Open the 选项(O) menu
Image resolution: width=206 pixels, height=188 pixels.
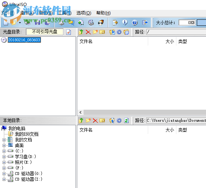84,13
